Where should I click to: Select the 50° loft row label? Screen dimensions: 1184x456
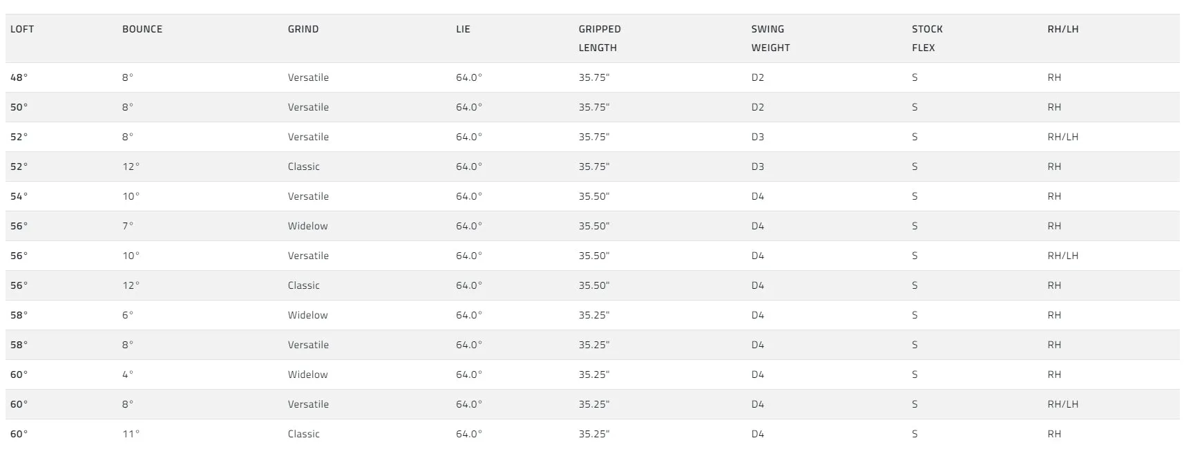click(x=19, y=107)
